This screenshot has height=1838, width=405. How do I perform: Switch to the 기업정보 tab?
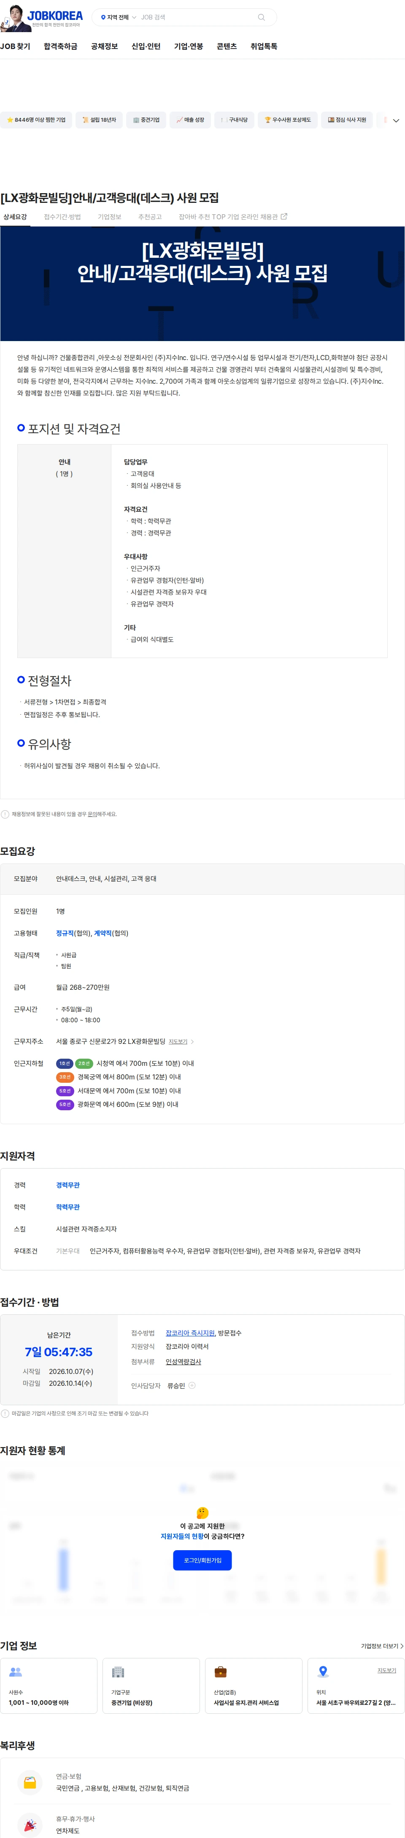[110, 217]
